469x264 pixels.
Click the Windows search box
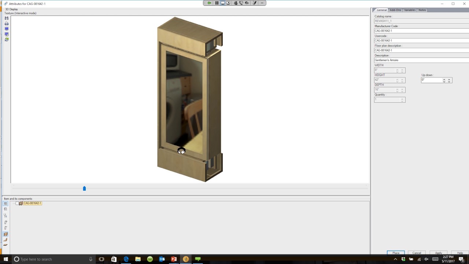pos(53,259)
